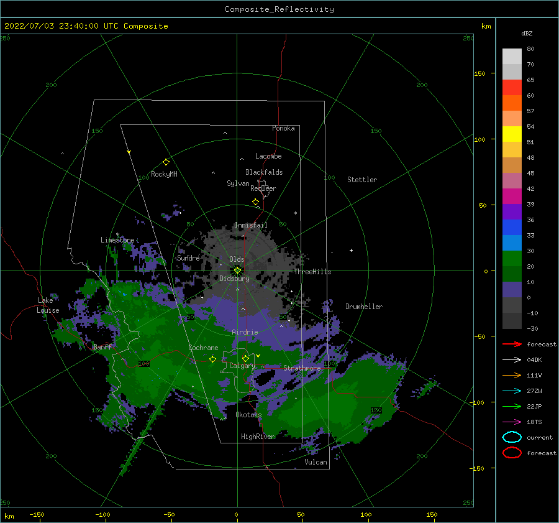Image resolution: width=559 pixels, height=523 pixels.
Task: Click the Okotoks label
Action: point(248,415)
